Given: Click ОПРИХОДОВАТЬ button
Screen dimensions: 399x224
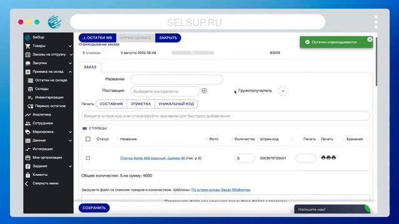Looking at the screenshot, I should (136, 38).
